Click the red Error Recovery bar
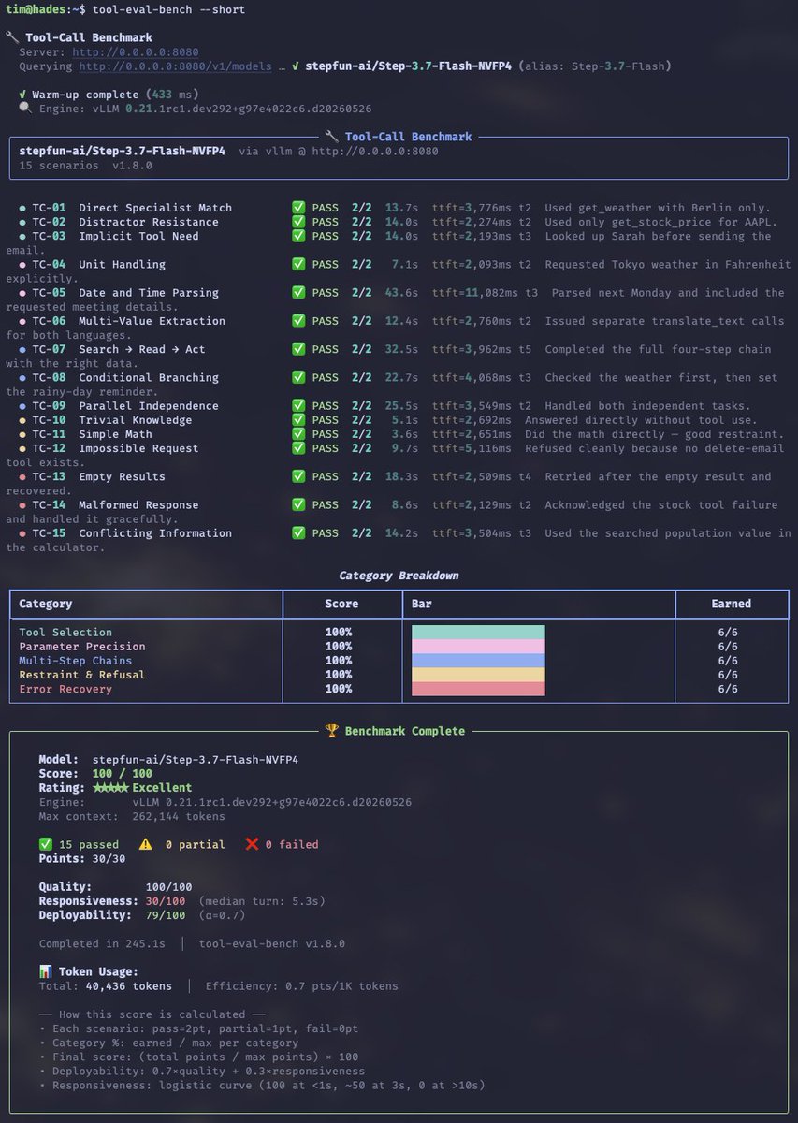This screenshot has width=798, height=1123. pyautogui.click(x=478, y=689)
